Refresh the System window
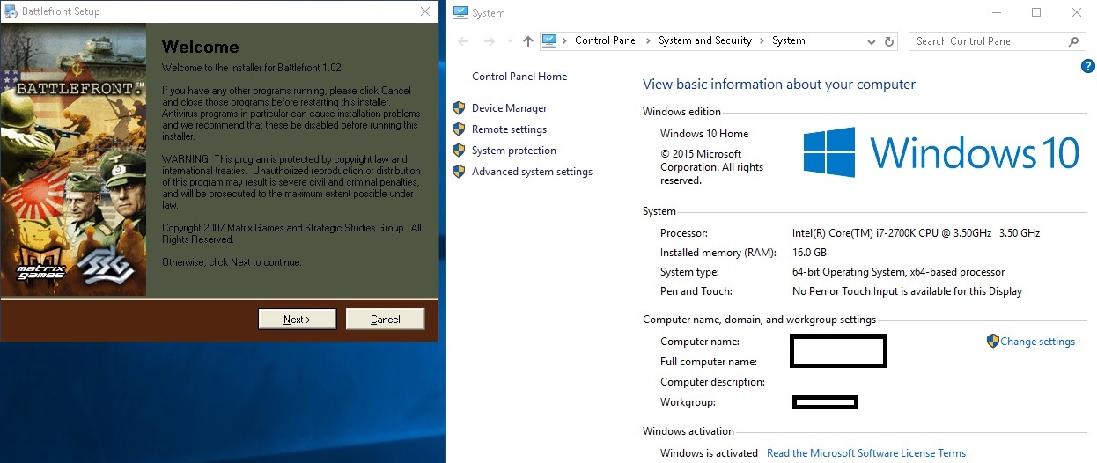The width and height of the screenshot is (1097, 463). (x=889, y=41)
